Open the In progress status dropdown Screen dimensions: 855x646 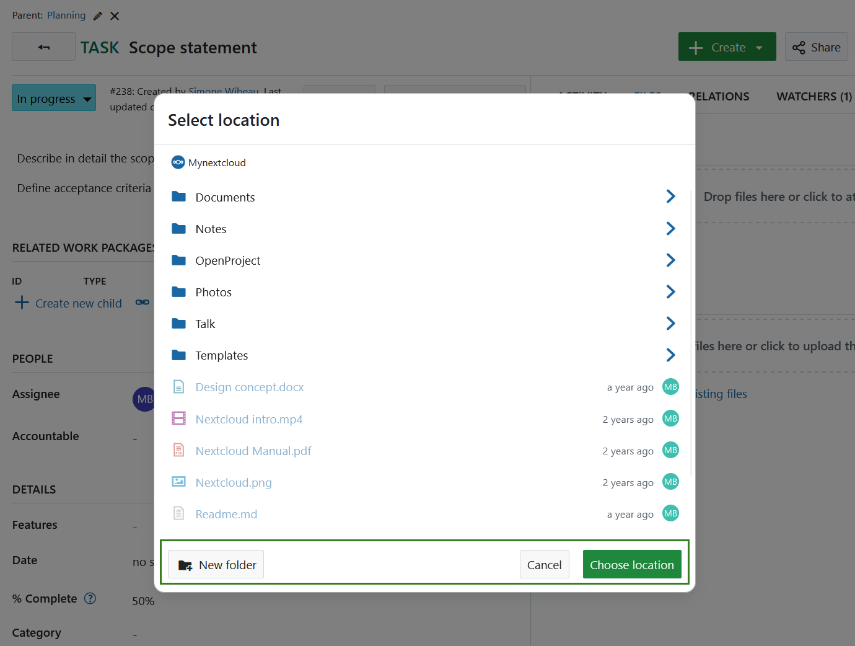click(x=53, y=97)
